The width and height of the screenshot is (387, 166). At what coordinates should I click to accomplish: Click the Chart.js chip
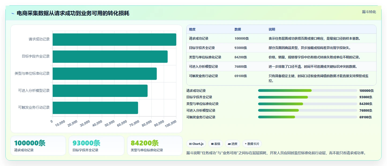[x=196, y=144]
